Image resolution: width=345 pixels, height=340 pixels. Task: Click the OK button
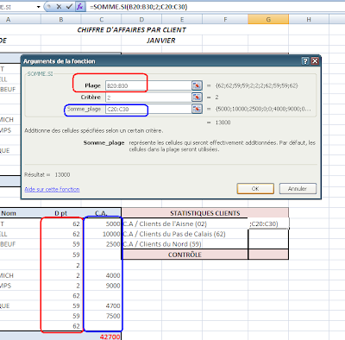pos(255,189)
